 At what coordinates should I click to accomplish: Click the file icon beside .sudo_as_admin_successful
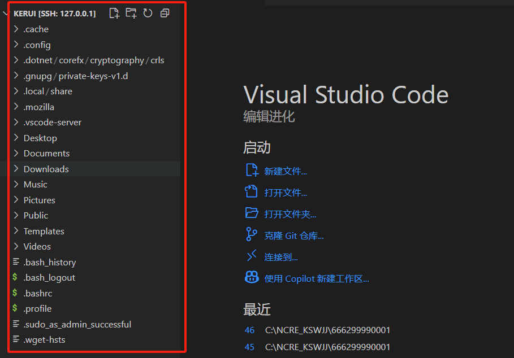16,324
